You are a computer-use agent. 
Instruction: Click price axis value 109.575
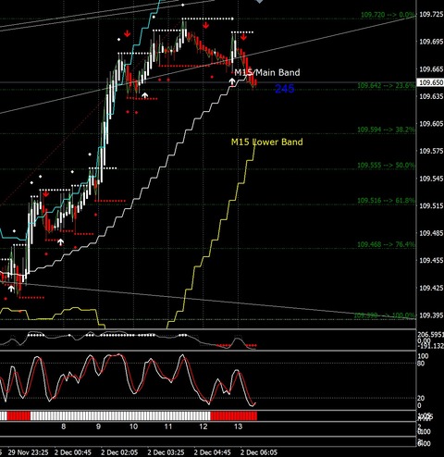pos(431,151)
